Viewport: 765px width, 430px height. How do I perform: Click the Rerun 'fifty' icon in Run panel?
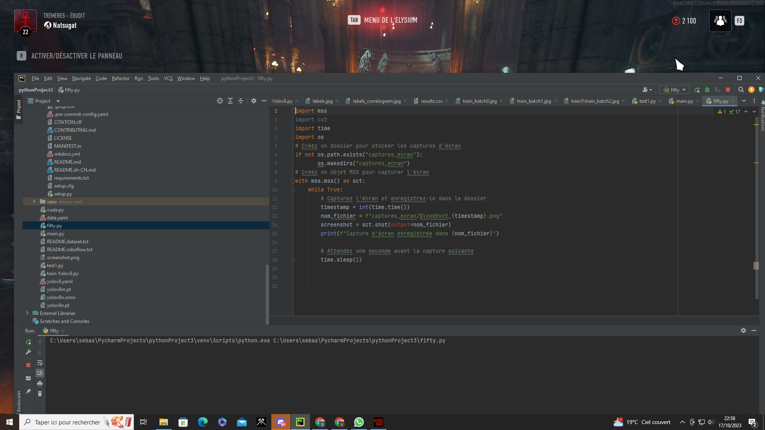coord(28,342)
